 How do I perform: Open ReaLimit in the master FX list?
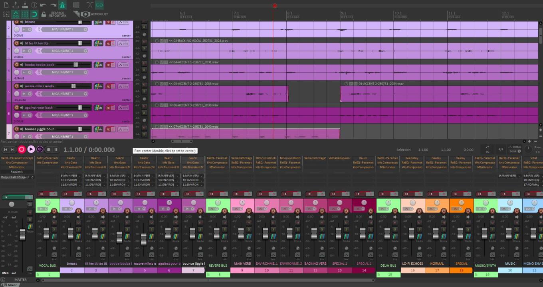[16, 172]
